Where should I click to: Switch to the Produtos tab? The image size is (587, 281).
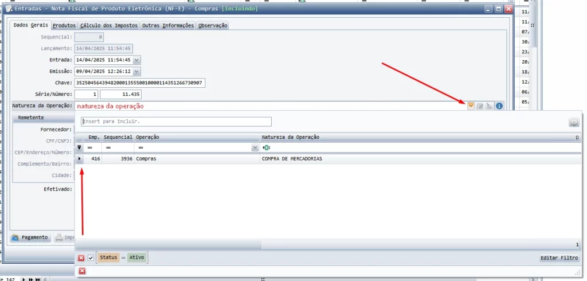(64, 25)
